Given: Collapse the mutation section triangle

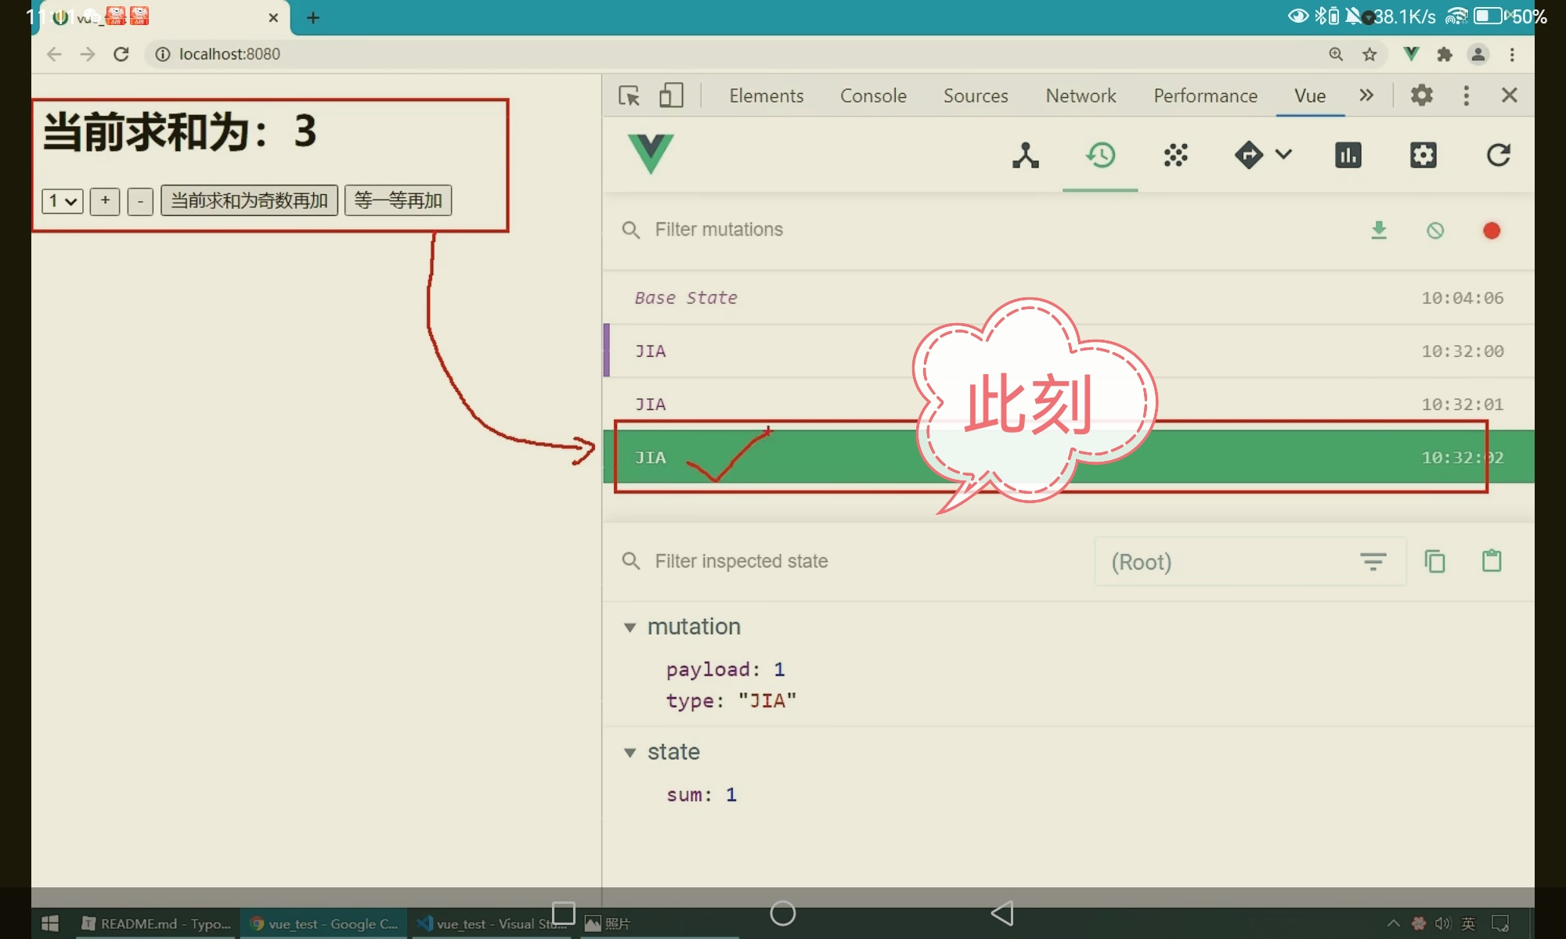Looking at the screenshot, I should click(630, 628).
